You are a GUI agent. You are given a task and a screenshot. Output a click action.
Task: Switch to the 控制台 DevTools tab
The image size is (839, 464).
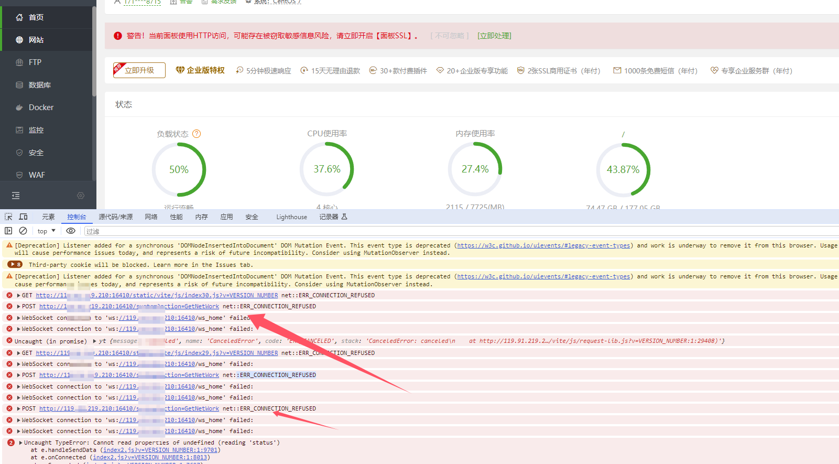77,217
